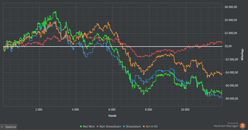This screenshot has height=130, width=248.
Task: Click the Winnings axis title
Action: point(242,55)
